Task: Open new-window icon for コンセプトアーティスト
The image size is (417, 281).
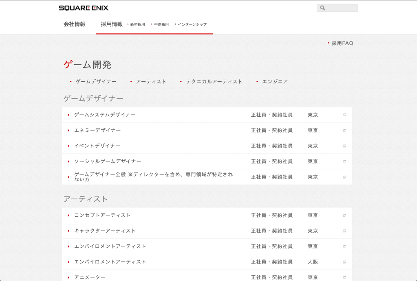Action: point(344,216)
